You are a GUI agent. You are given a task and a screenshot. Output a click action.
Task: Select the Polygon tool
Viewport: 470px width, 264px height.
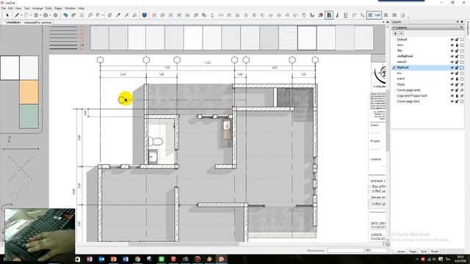(x=56, y=15)
